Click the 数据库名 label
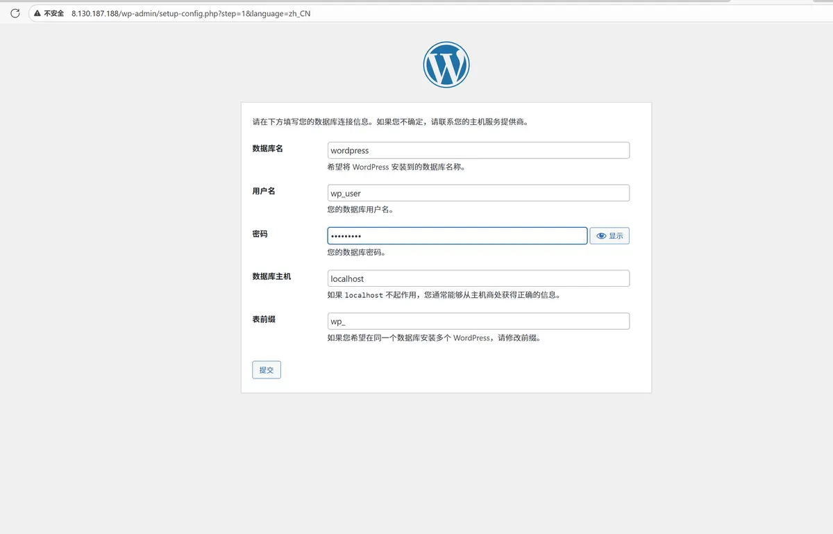The height and width of the screenshot is (534, 833). pos(268,149)
